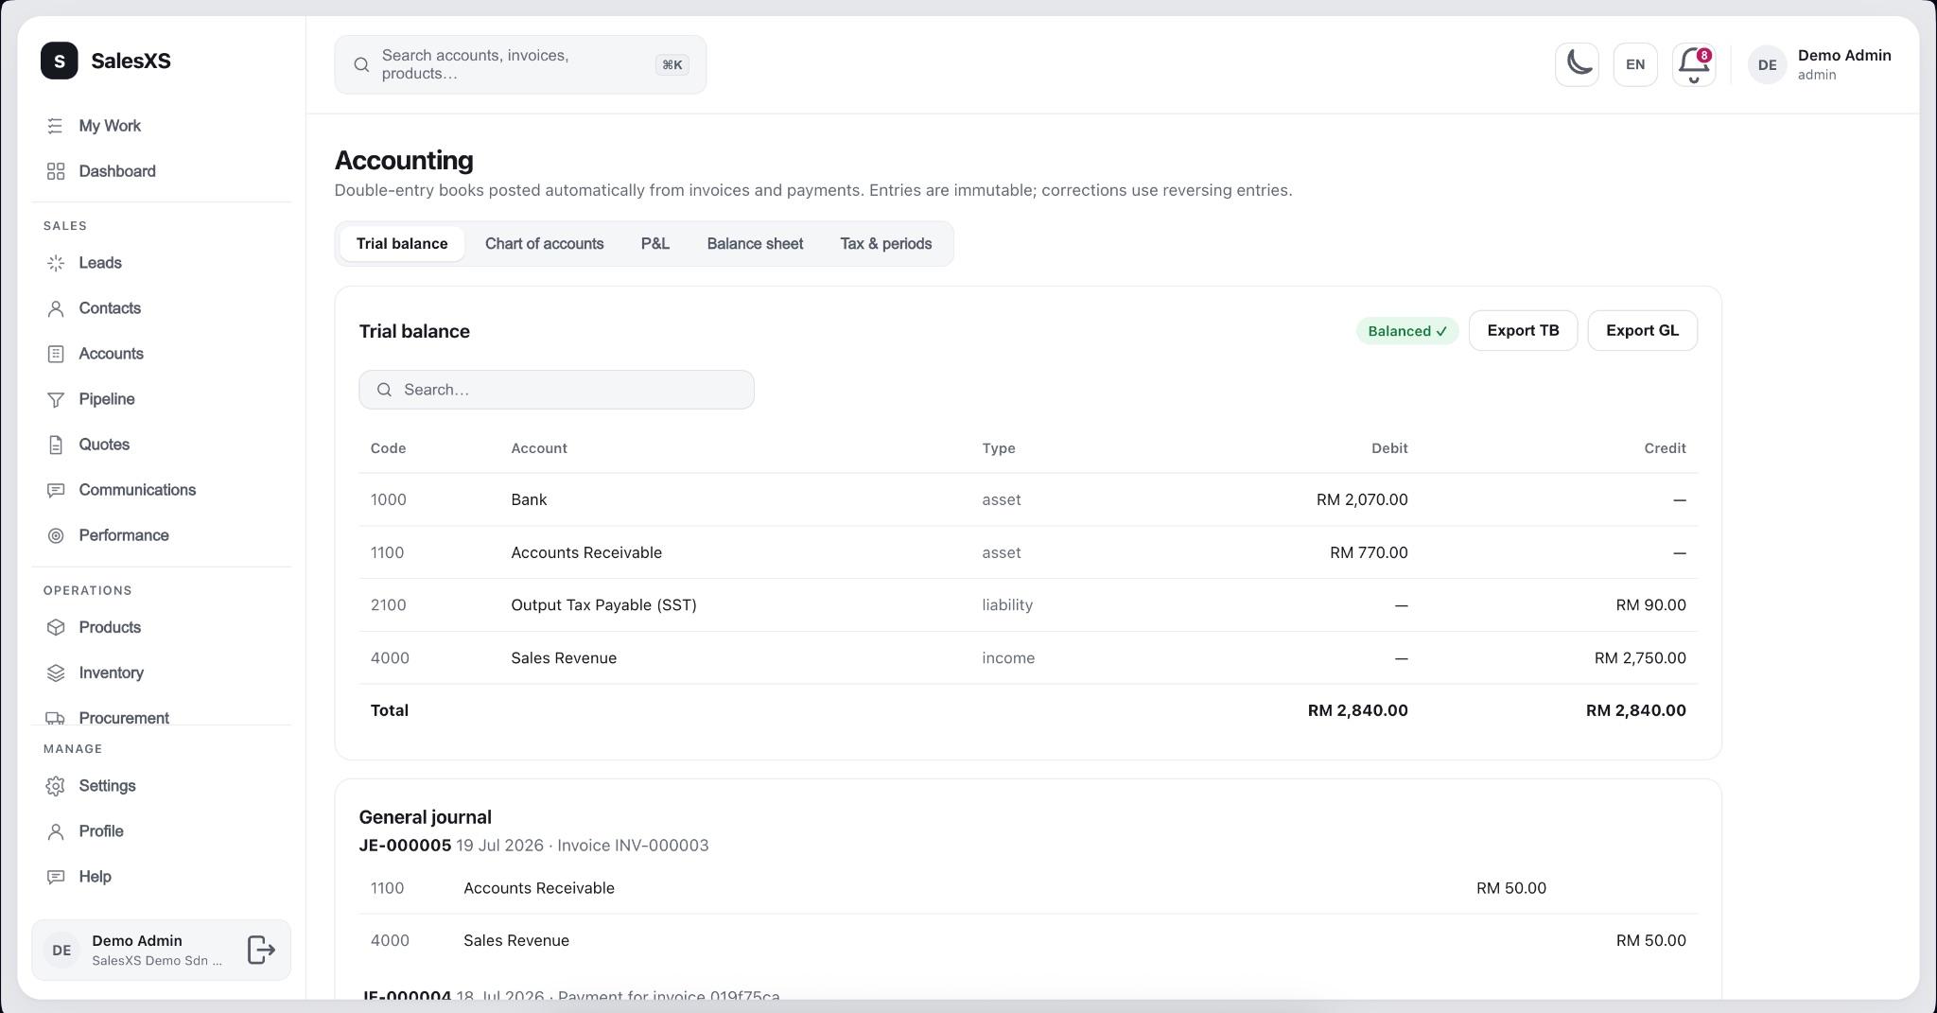Toggle dark mode moon icon
Viewport: 1937px width, 1013px height.
point(1577,64)
